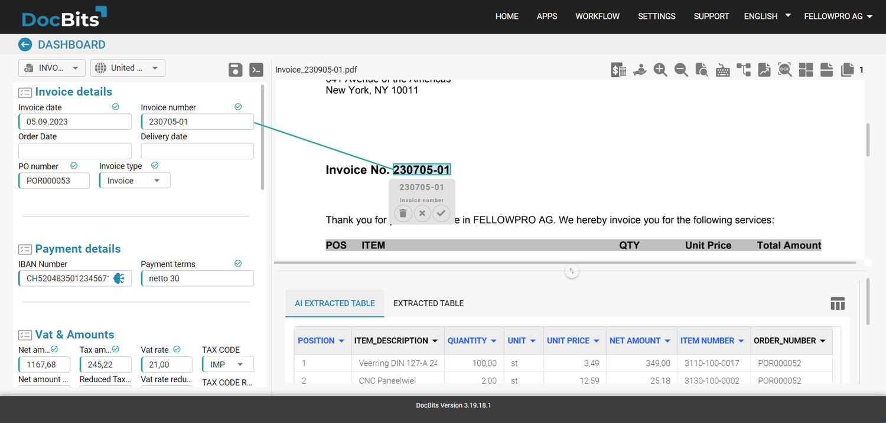Open the WORKFLOW menu item

[597, 16]
